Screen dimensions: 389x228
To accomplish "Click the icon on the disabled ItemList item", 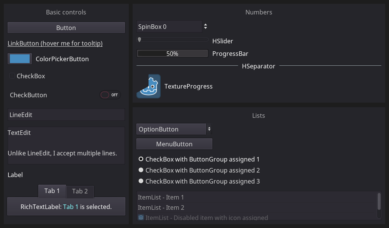I will coord(141,218).
